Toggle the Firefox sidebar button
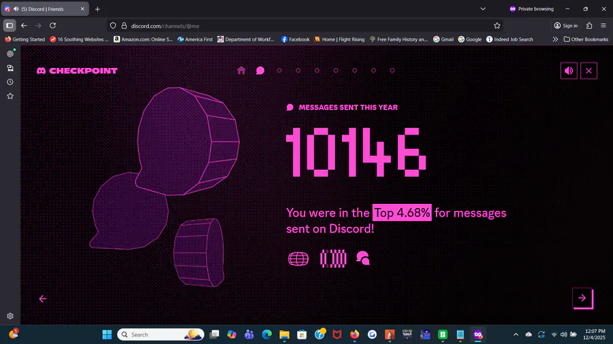 (x=10, y=26)
